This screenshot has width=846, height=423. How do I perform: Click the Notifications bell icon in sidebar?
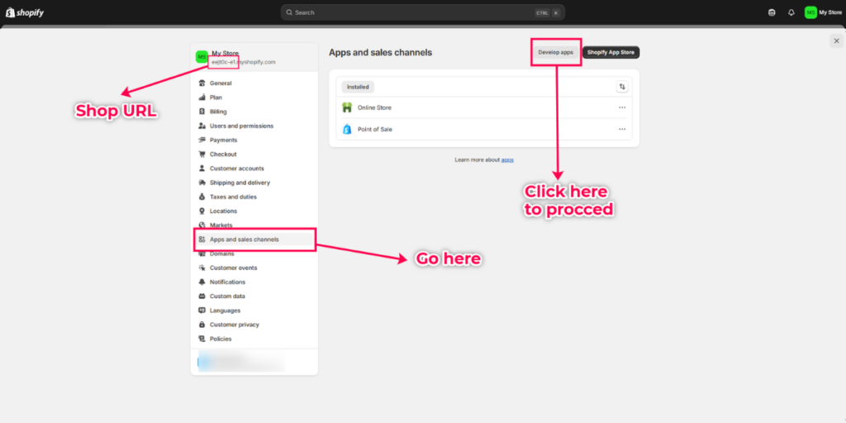coord(202,283)
